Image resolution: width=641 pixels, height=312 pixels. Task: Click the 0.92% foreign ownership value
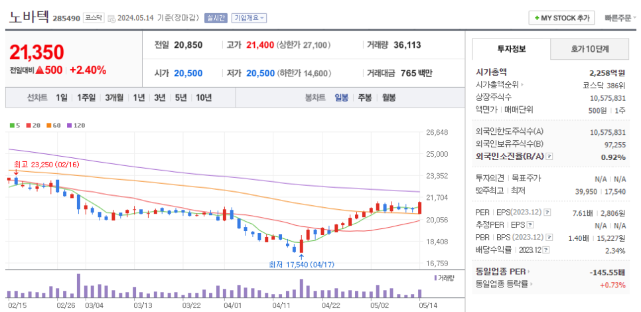pyautogui.click(x=613, y=157)
